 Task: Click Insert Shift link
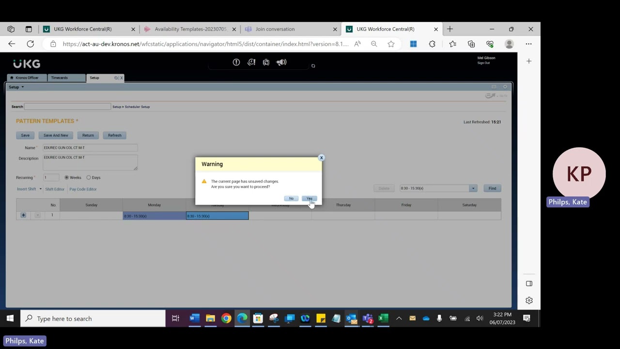pos(27,189)
